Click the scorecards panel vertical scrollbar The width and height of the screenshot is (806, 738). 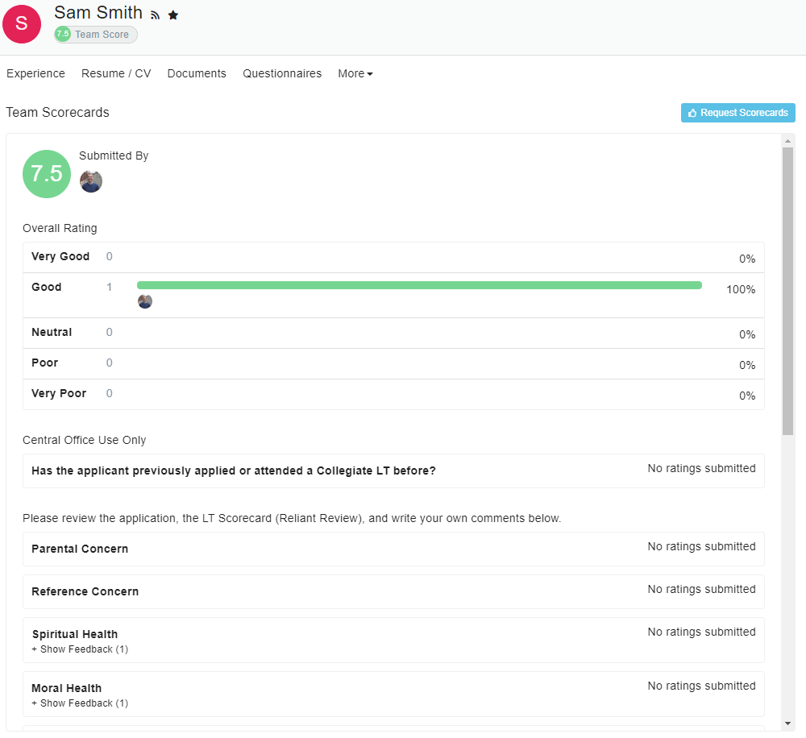[x=787, y=290]
